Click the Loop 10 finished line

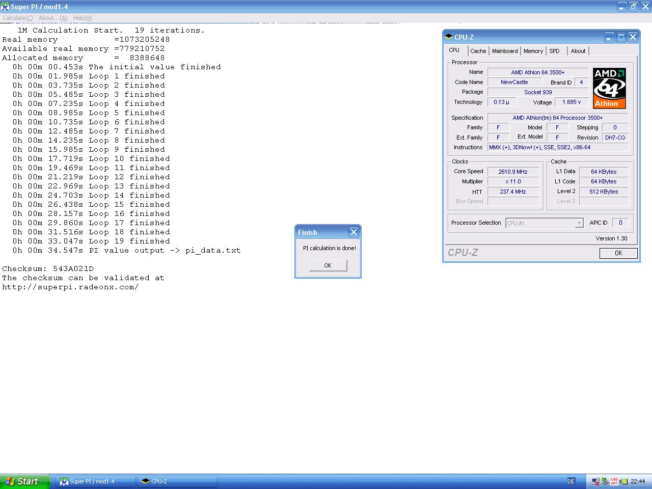[x=91, y=158]
